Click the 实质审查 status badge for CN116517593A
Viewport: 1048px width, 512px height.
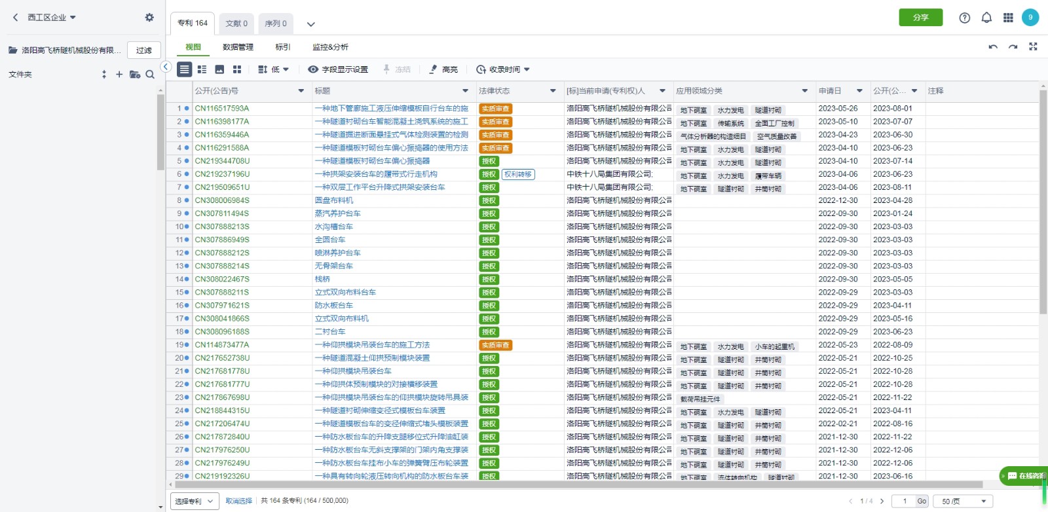coord(495,109)
